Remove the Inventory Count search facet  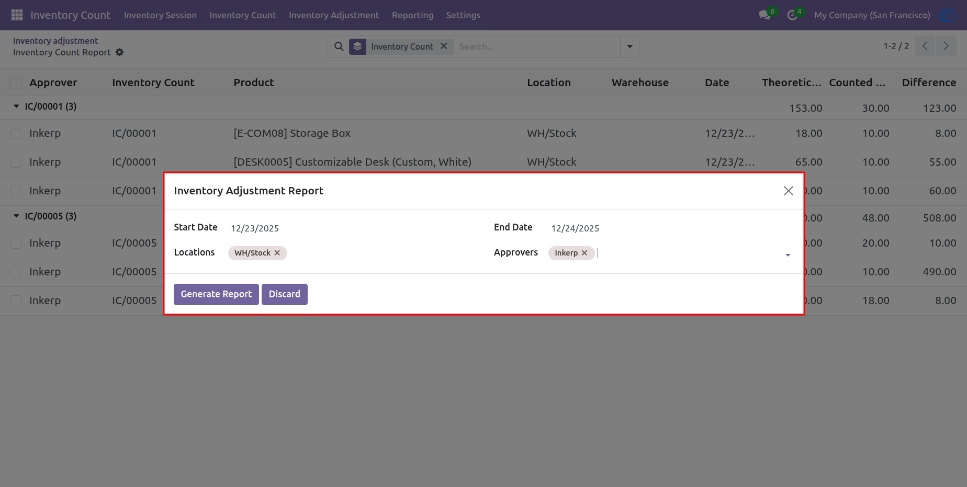444,46
